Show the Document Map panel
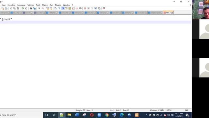209x118 pixels. pos(70,8)
